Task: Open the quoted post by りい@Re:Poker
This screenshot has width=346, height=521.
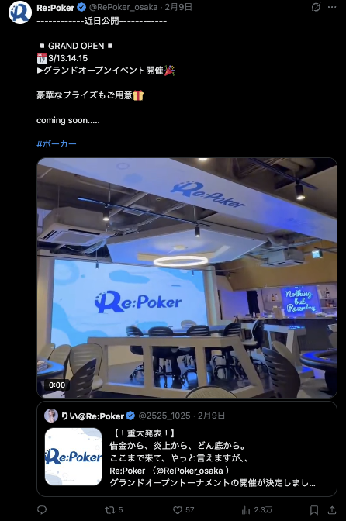Action: (187, 449)
